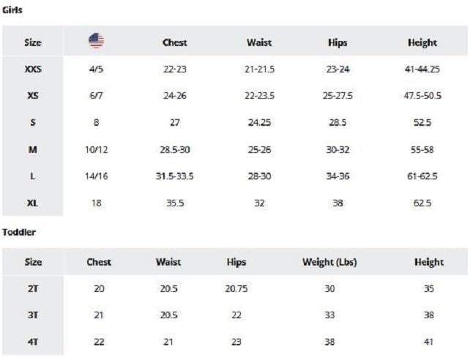470x357 pixels.
Task: Select the 31.5-33.5 chest value
Action: 175,176
